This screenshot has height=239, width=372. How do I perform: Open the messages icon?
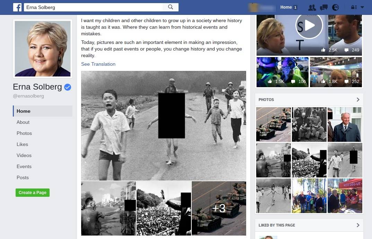tap(323, 7)
